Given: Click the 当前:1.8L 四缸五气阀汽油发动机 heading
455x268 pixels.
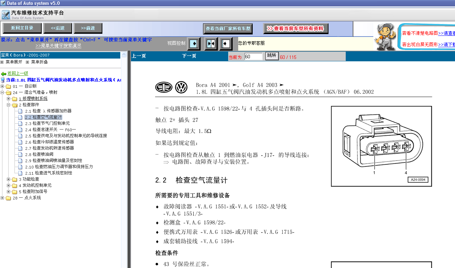Looking at the screenshot, I should (x=63, y=80).
